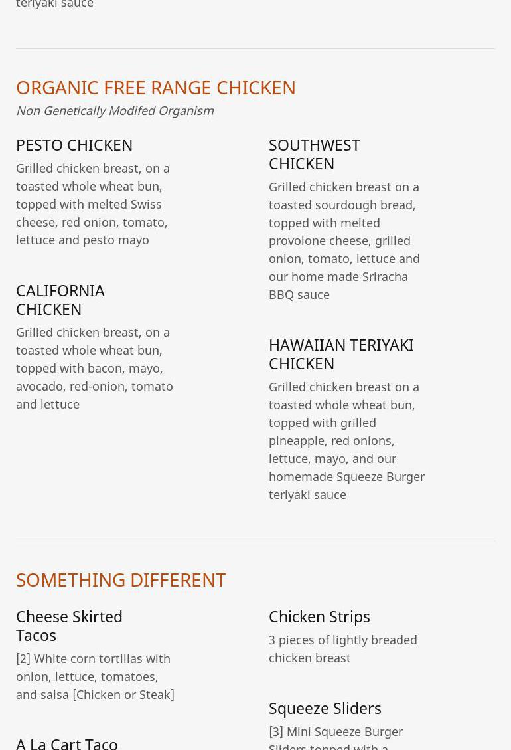The width and height of the screenshot is (511, 750).
Task: Select the A La Cart Taco title
Action: coord(66,743)
